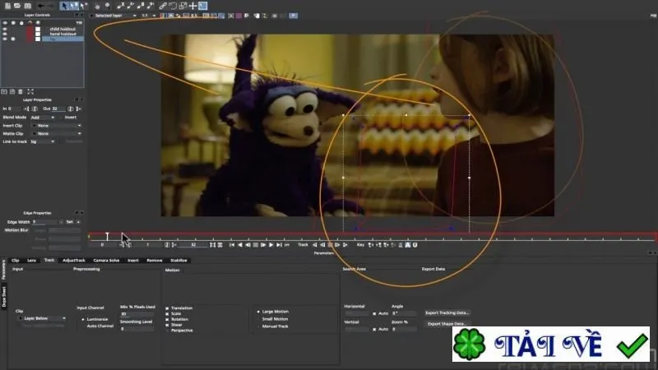Switch to the Insert tab

coord(133,261)
